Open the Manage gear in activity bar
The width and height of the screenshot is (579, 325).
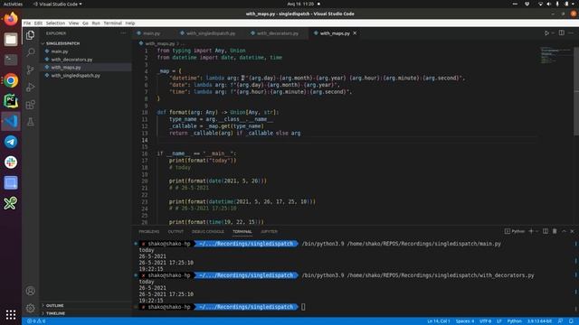[x=30, y=308]
